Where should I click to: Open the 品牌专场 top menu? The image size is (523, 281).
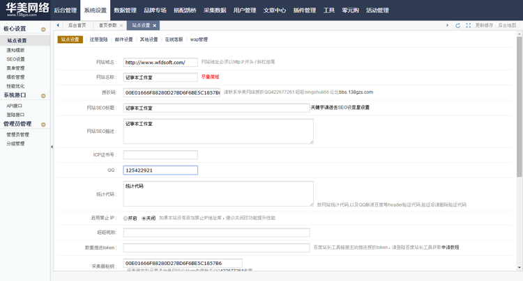[x=155, y=10]
